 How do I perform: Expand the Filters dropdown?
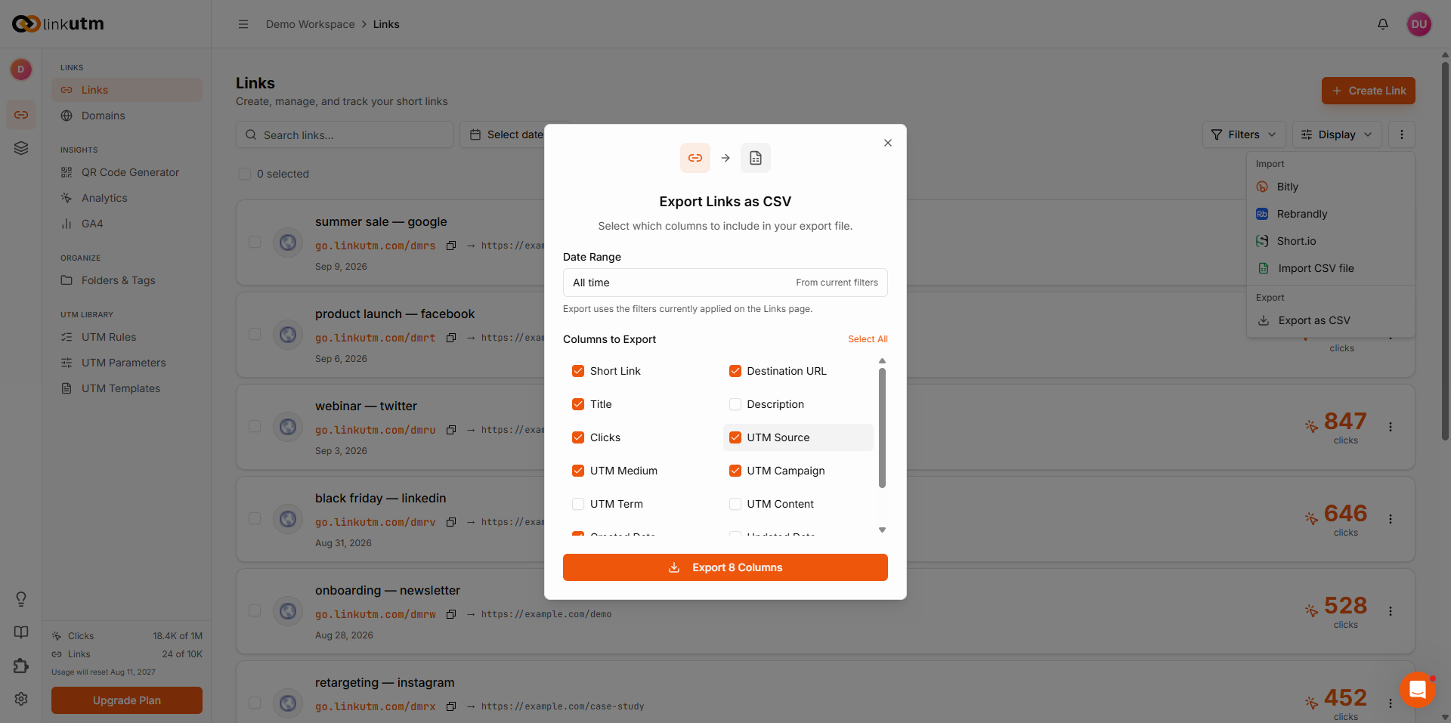tap(1244, 134)
